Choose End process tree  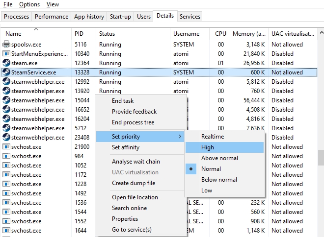tap(140, 122)
